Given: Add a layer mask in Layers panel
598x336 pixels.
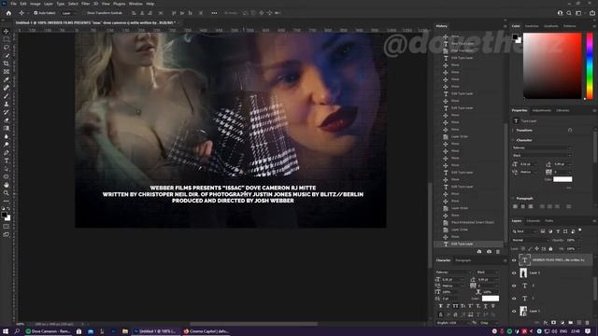Looking at the screenshot, I should pos(554,323).
